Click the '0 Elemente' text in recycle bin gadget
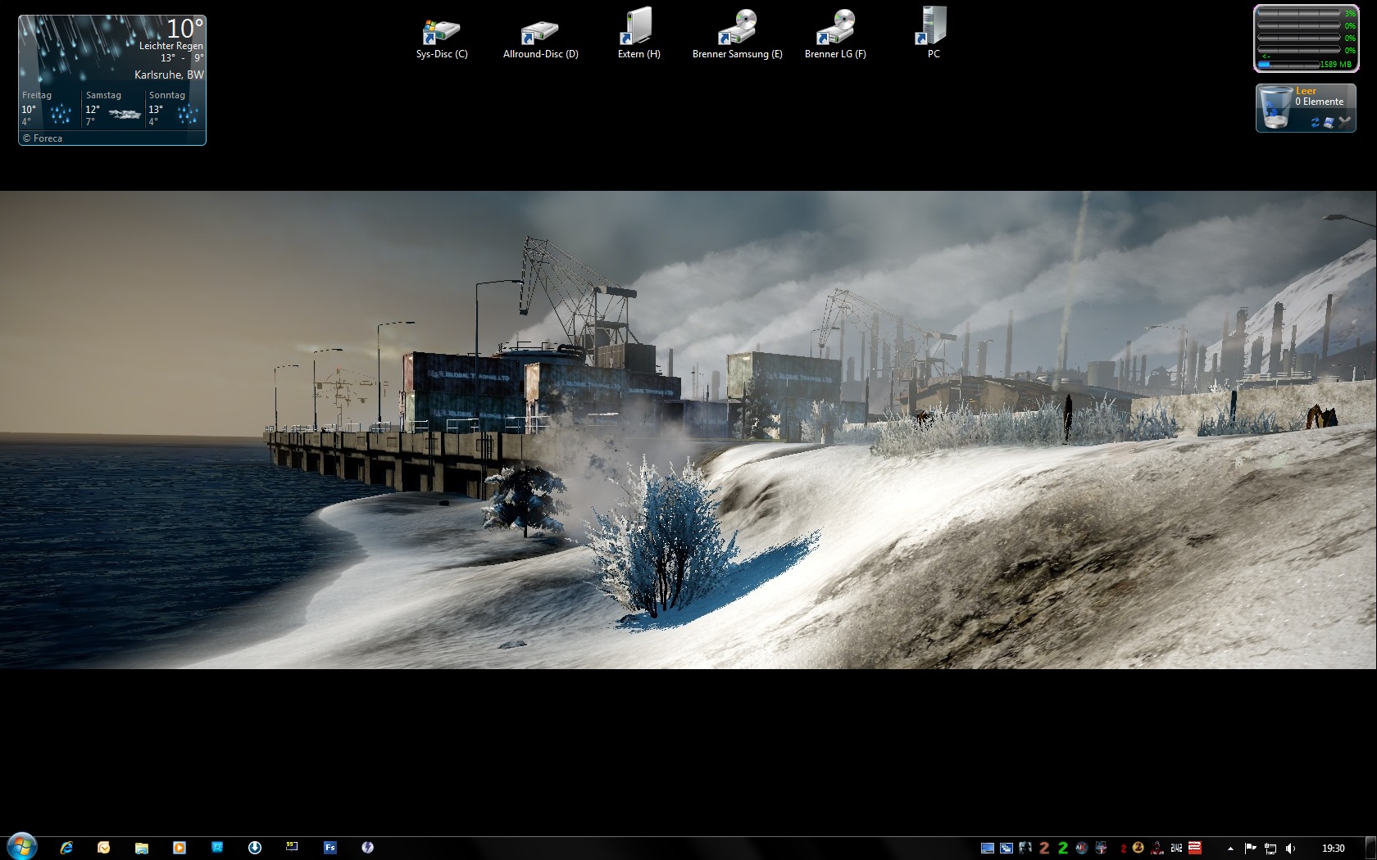This screenshot has width=1377, height=860. [x=1319, y=102]
